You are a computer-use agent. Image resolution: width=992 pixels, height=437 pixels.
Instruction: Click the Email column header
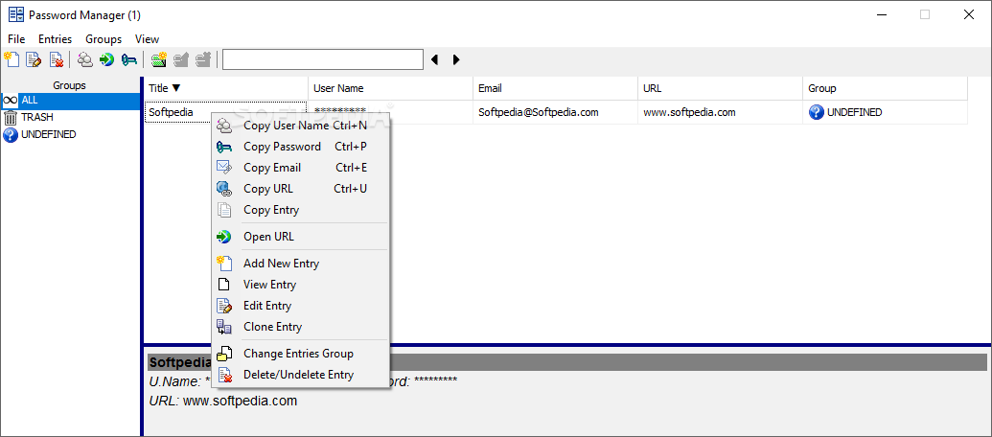point(556,88)
